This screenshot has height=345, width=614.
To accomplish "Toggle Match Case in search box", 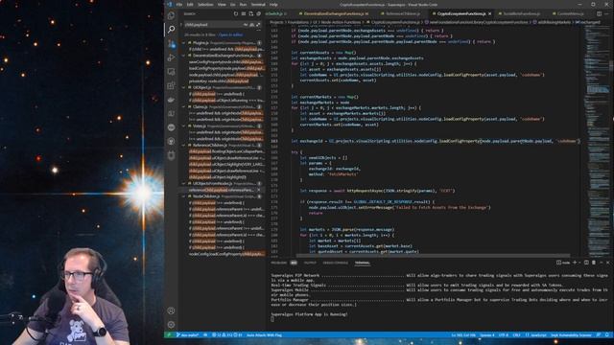I will [x=246, y=25].
